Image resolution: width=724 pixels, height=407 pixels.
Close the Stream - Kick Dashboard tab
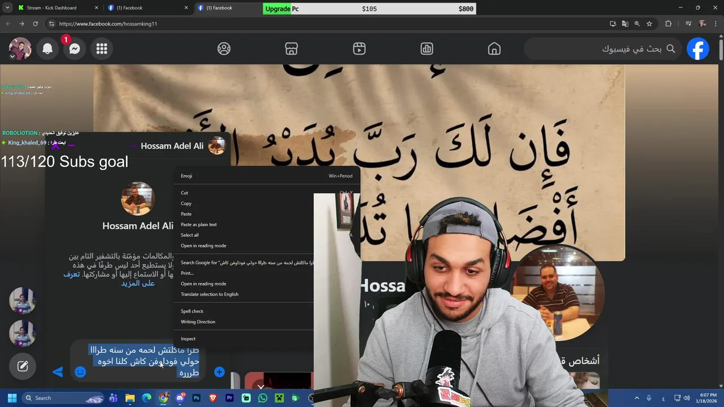tap(96, 8)
